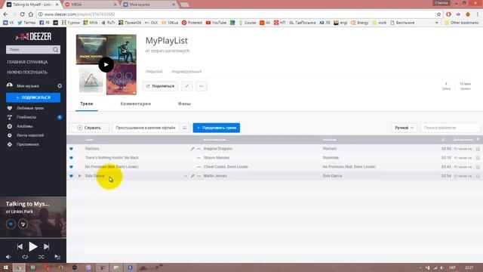Check the select-all box in the track table header

478,140
